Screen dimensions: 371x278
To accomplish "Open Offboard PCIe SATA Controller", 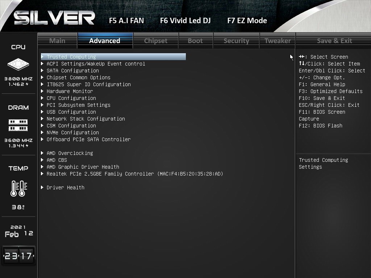I will tap(86, 139).
